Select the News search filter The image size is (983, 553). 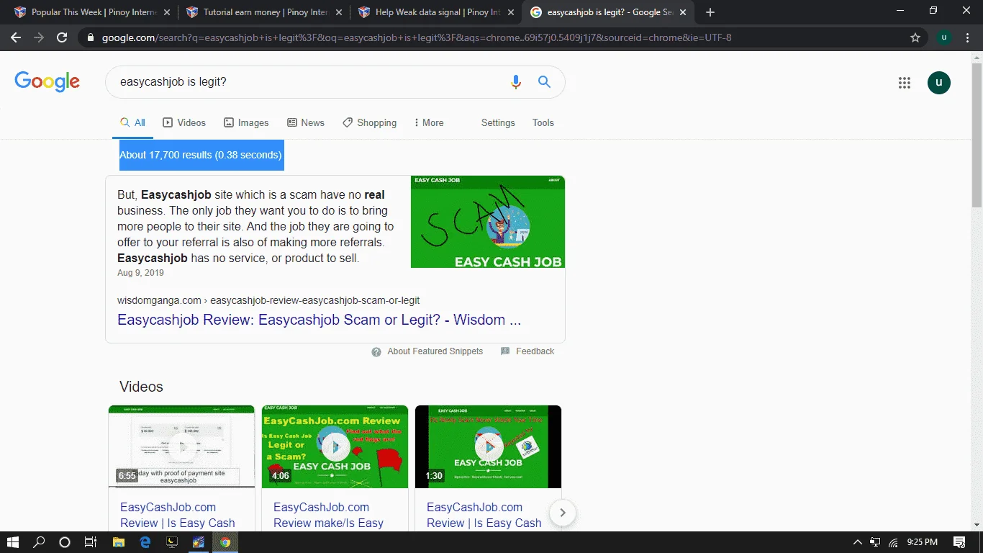pyautogui.click(x=306, y=122)
